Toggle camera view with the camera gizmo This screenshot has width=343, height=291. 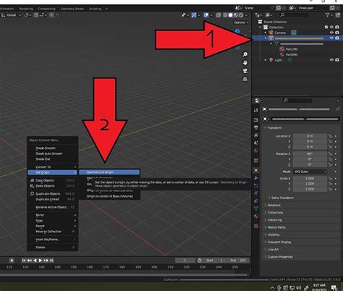coord(245,71)
